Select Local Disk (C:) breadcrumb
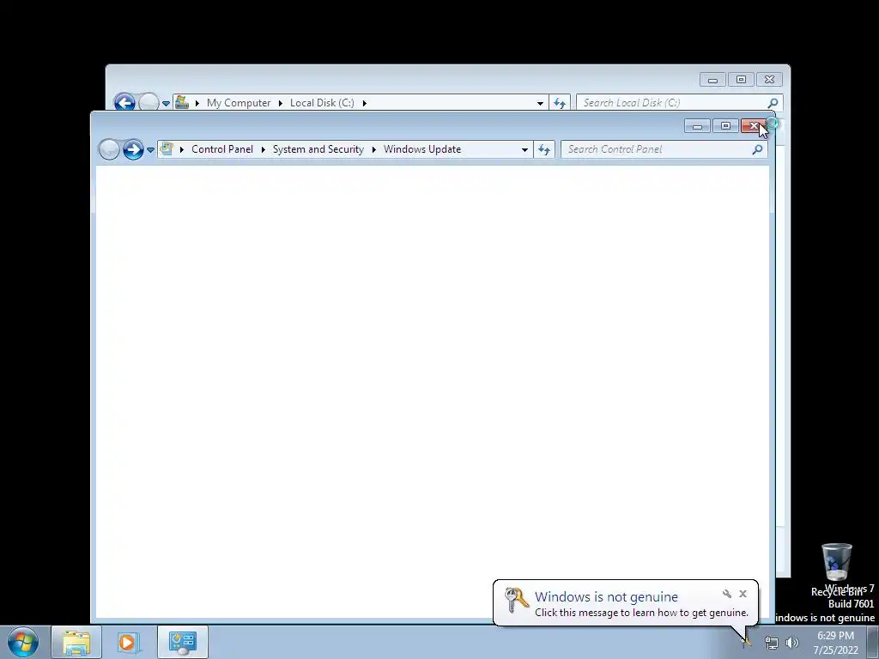879x659 pixels. point(322,103)
